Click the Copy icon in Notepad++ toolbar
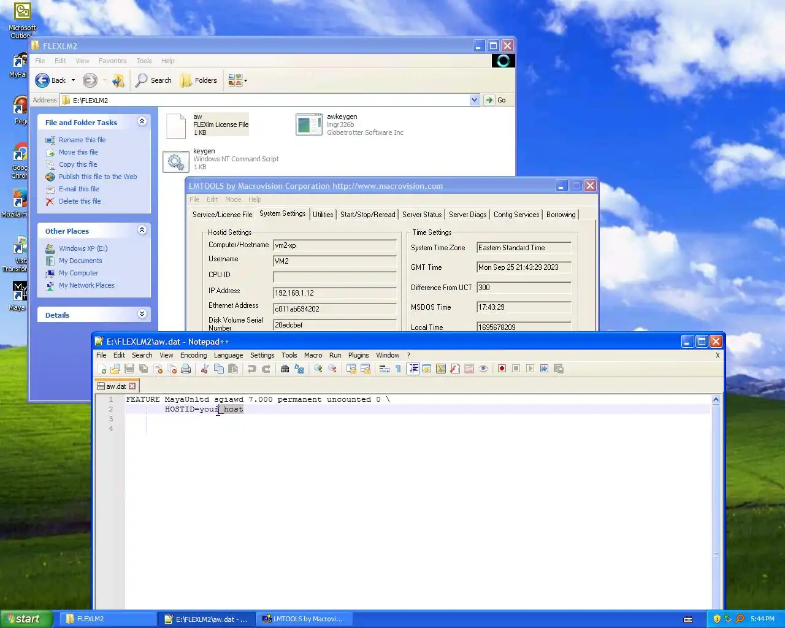Viewport: 785px width, 628px height. [x=219, y=369]
